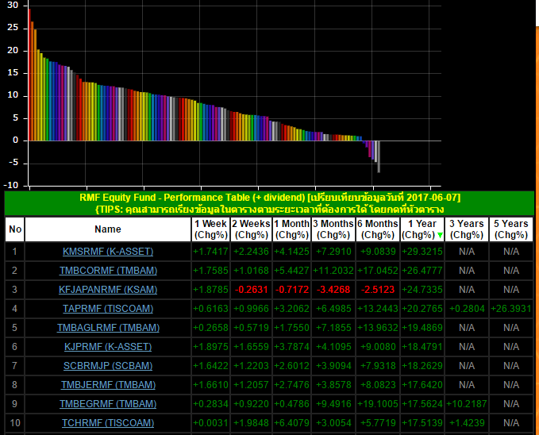Select the red value -3.4268
This screenshot has width=539, height=435.
coord(333,290)
